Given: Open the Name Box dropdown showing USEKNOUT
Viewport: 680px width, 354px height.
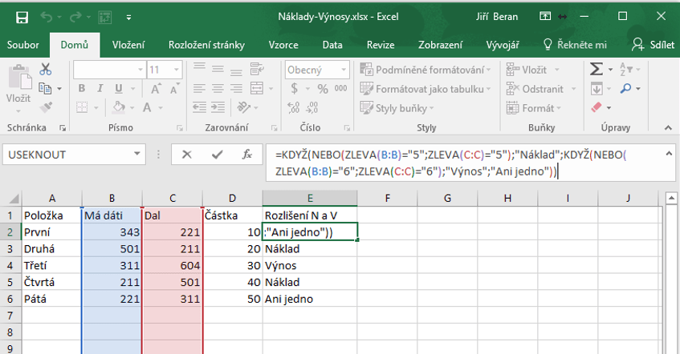Looking at the screenshot, I should pos(137,155).
